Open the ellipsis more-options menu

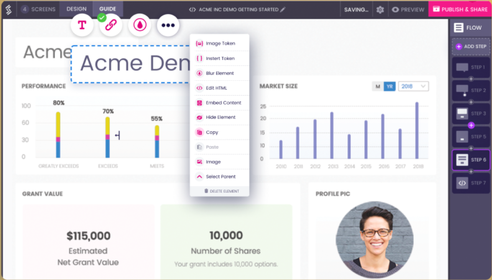click(168, 25)
